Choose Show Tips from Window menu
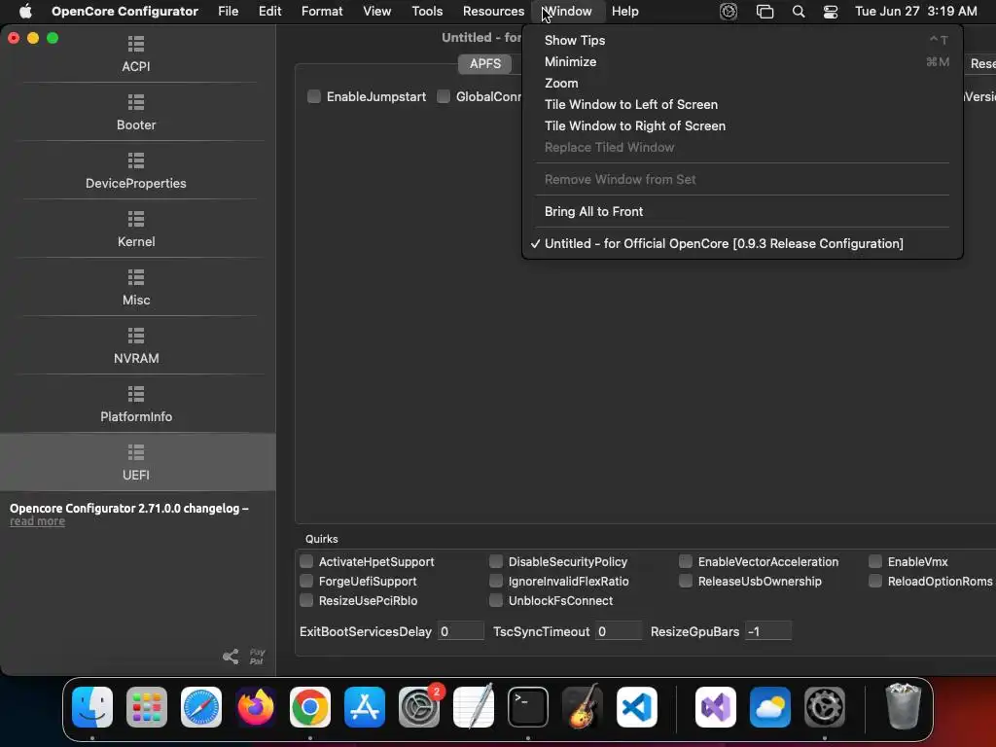Viewport: 996px width, 747px height. [742, 40]
